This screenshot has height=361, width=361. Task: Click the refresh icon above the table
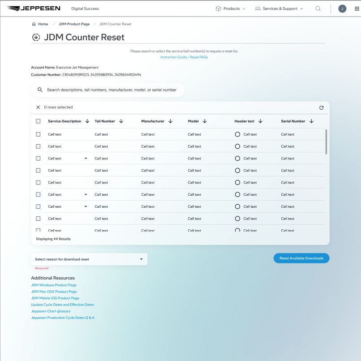tap(322, 107)
